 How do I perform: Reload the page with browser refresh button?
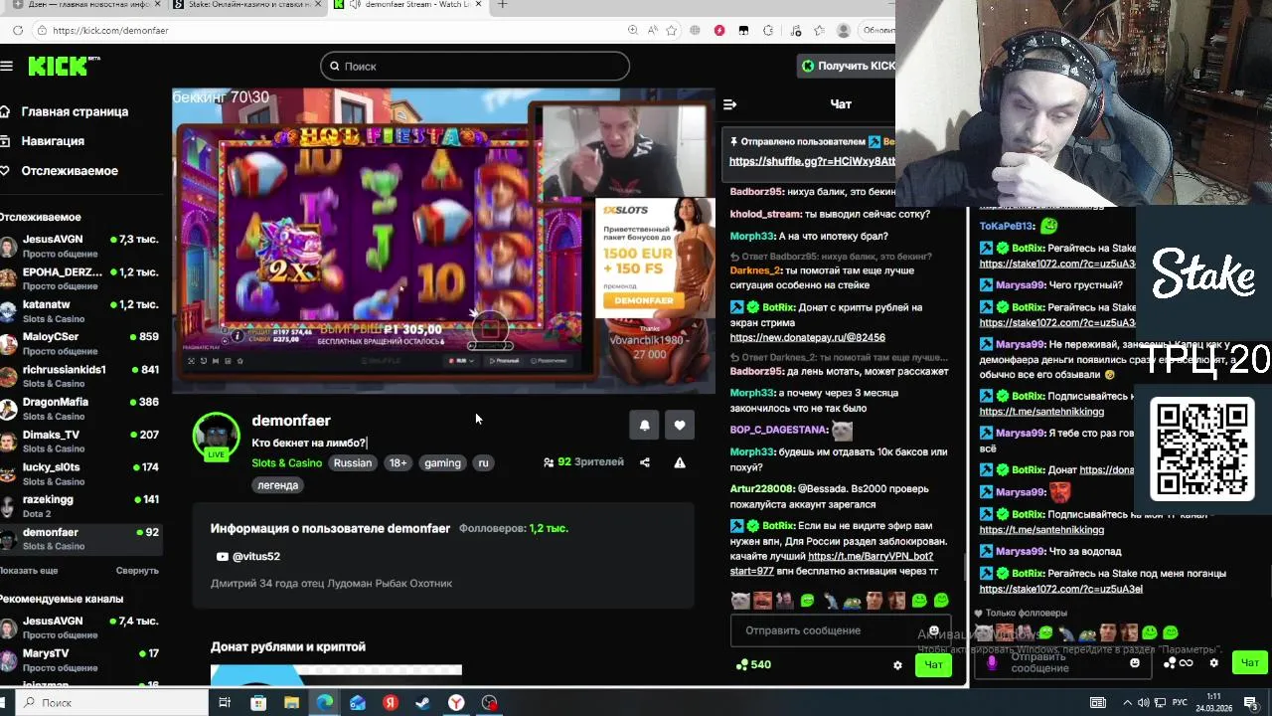[18, 31]
